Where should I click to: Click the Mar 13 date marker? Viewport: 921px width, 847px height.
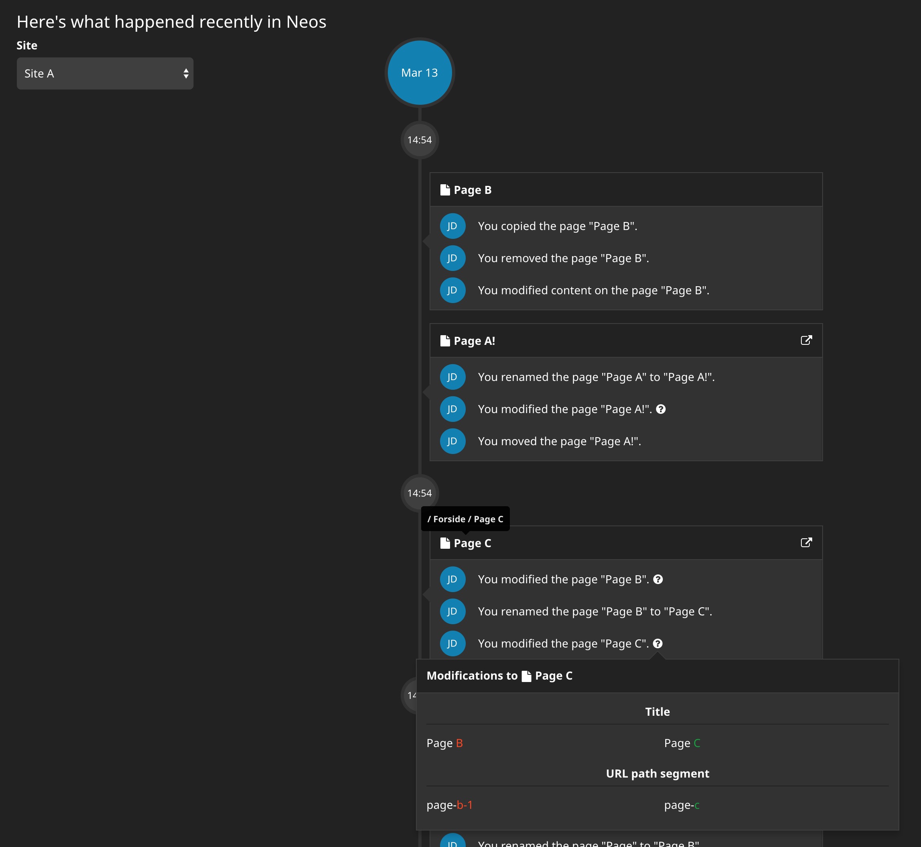[420, 73]
